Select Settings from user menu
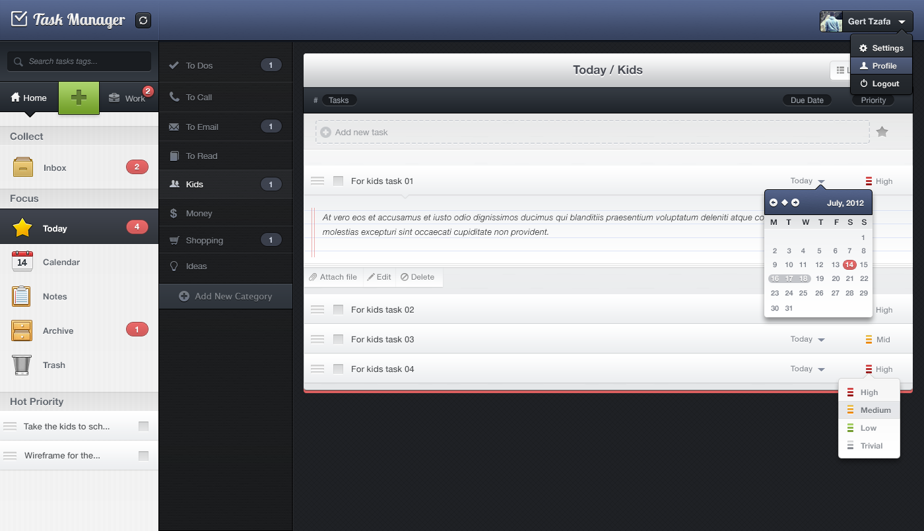 881,48
